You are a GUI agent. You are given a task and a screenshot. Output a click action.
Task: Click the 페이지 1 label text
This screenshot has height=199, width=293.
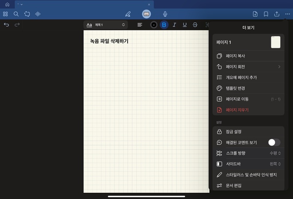[224, 42]
